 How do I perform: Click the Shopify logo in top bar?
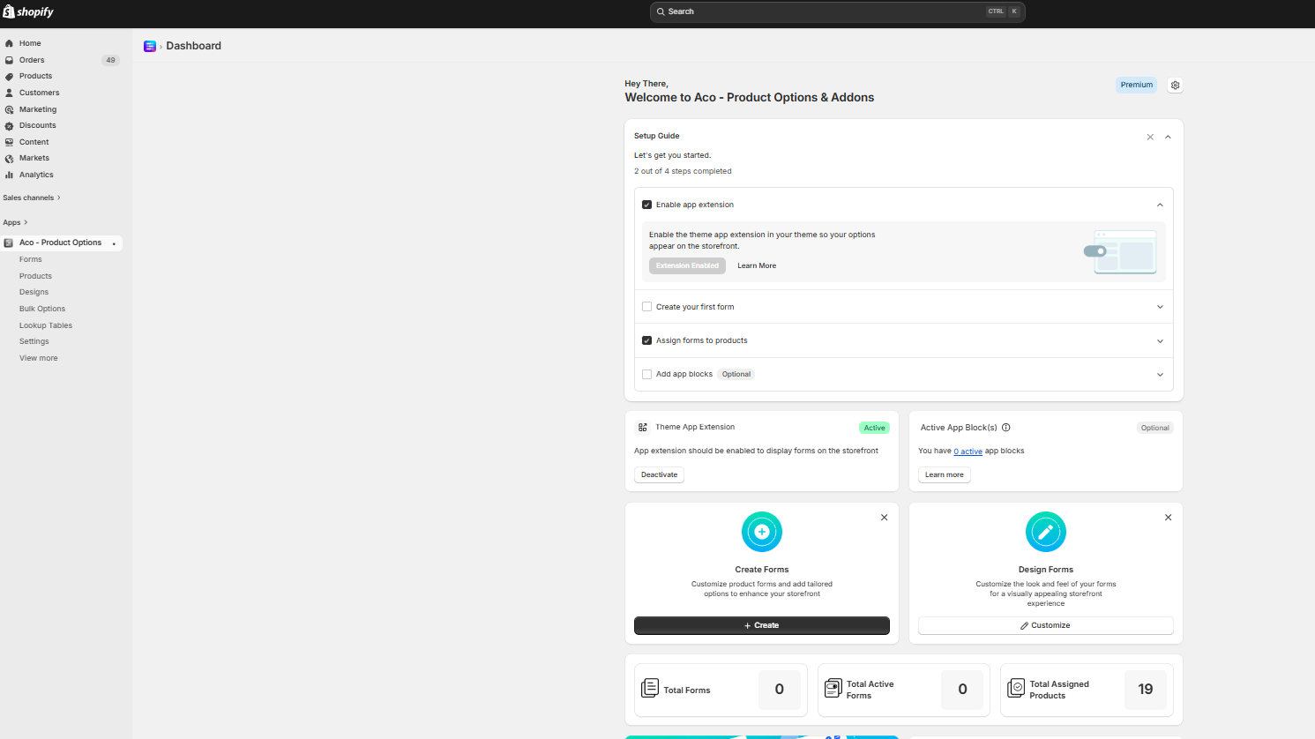coord(28,12)
